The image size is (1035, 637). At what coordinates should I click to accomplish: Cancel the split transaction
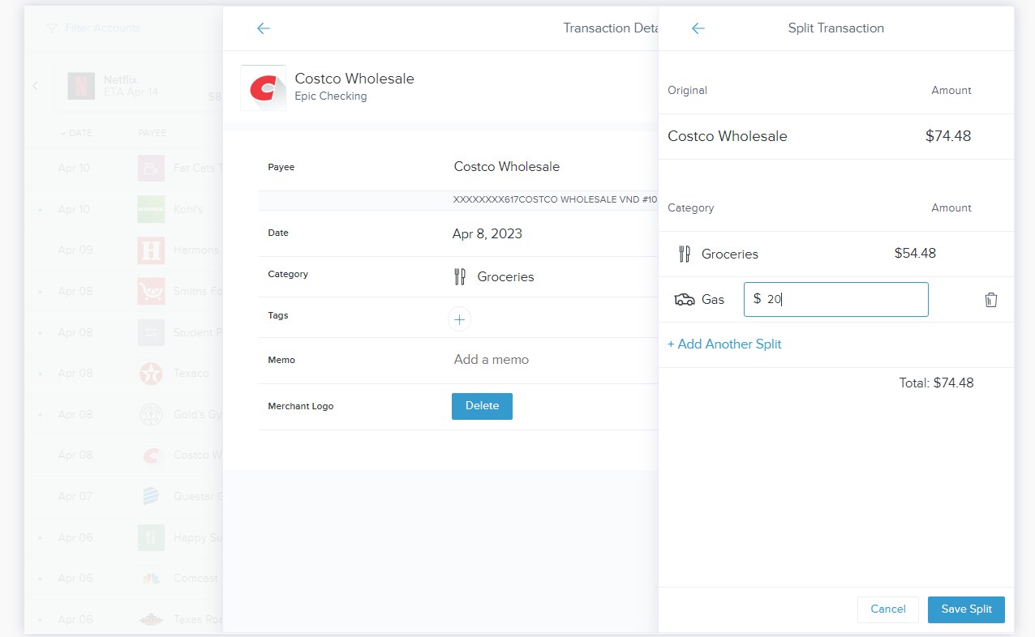pyautogui.click(x=887, y=609)
